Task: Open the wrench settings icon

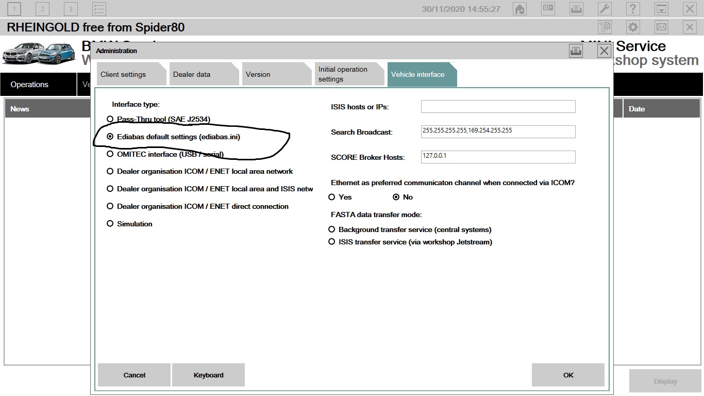Action: (605, 9)
